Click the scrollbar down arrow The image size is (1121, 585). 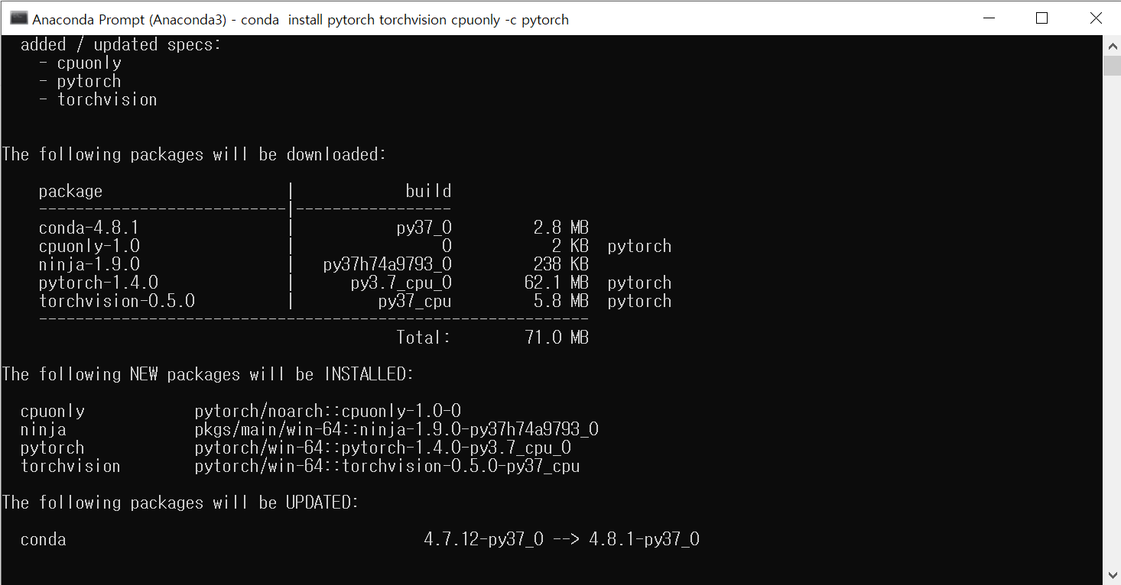pos(1112,574)
